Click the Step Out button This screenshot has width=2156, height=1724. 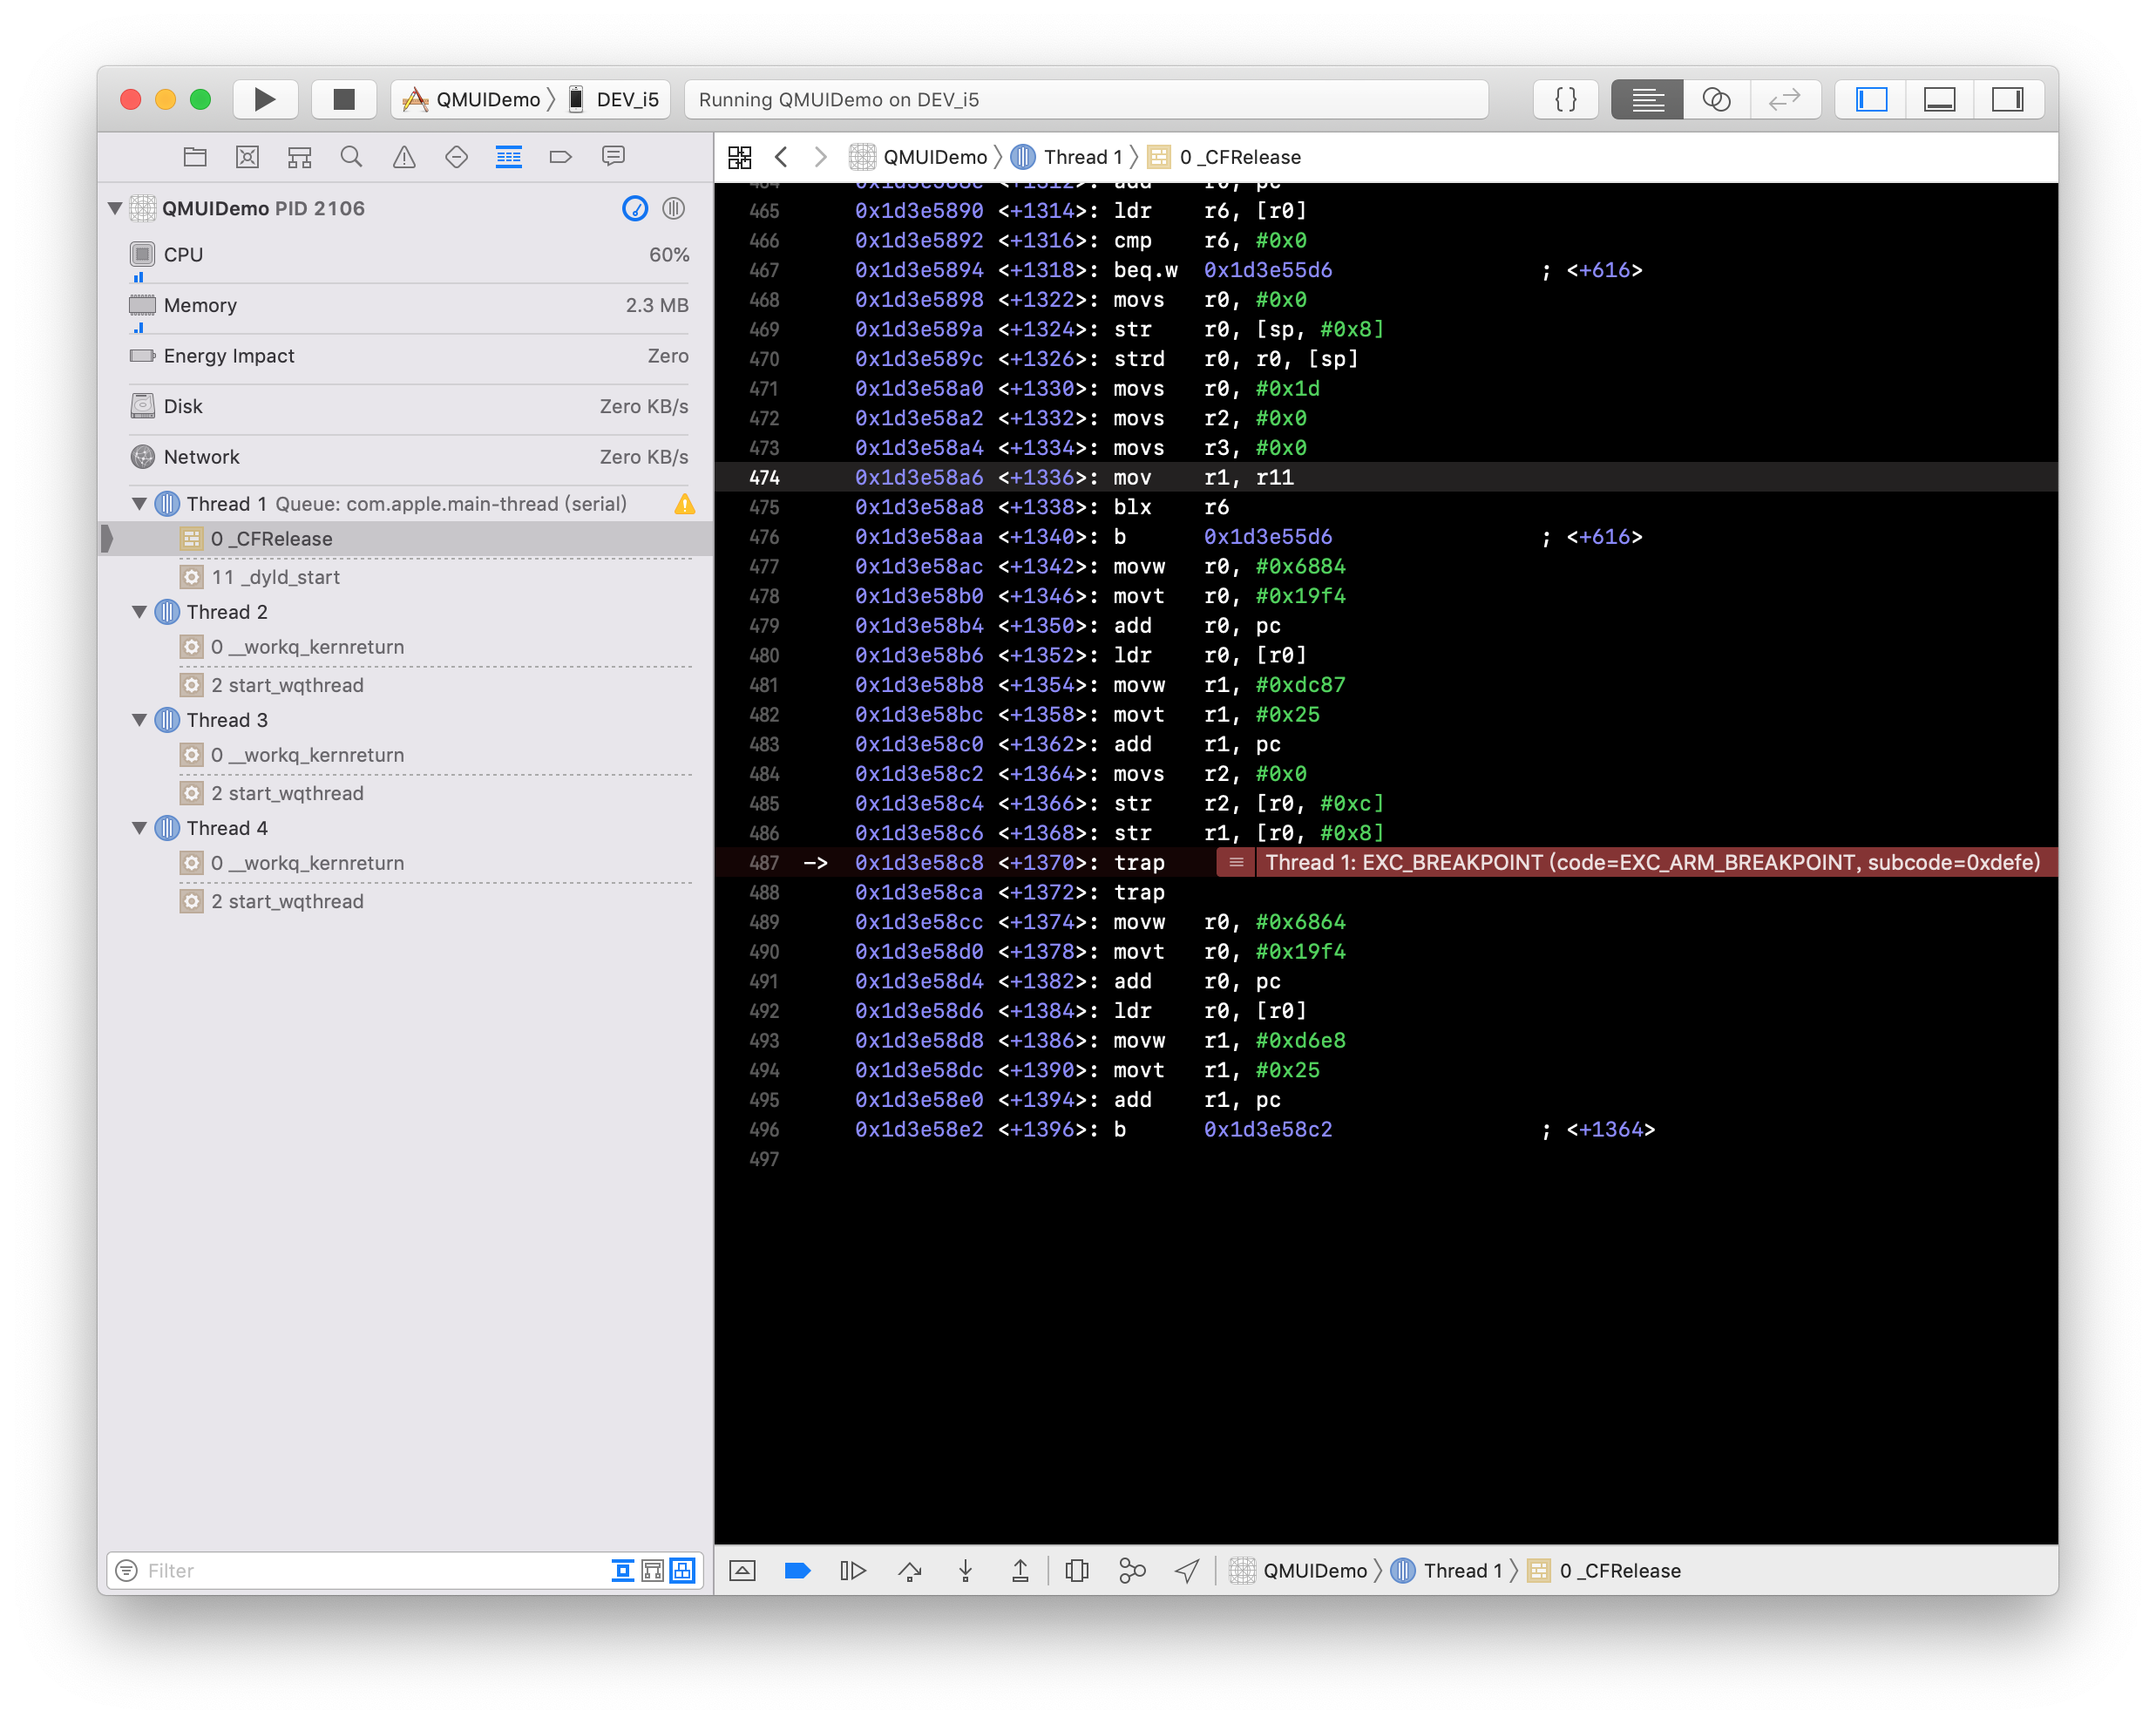point(1020,1570)
